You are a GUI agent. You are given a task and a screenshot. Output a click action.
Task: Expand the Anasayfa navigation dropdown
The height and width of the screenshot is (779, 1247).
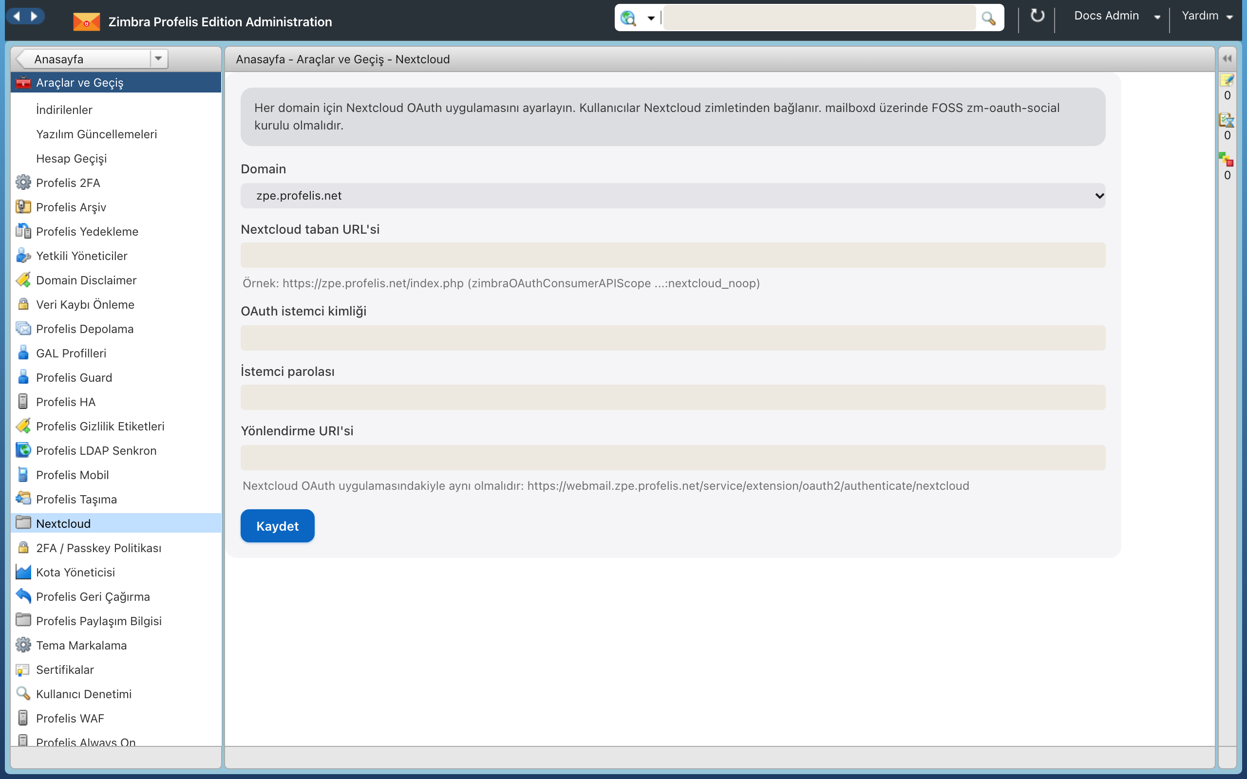coord(158,59)
